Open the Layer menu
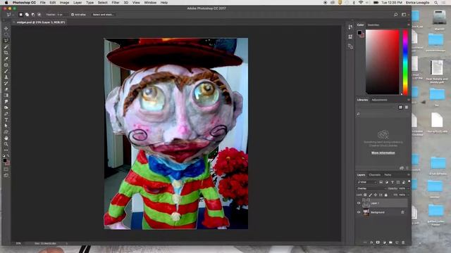451x253 pixels. 78,3
